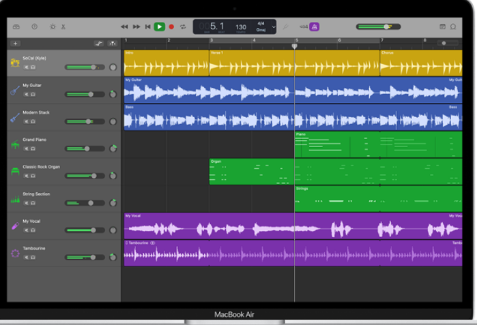477x325 pixels.
Task: Solo the String Section track
Action: pos(33,203)
